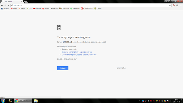Open the gold C application on taskbar

coord(10,101)
